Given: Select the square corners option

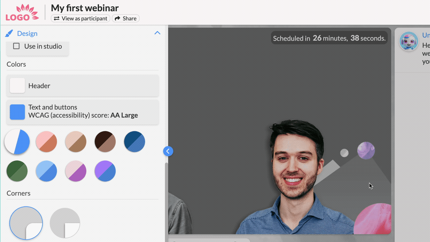Looking at the screenshot, I should pyautogui.click(x=64, y=223).
